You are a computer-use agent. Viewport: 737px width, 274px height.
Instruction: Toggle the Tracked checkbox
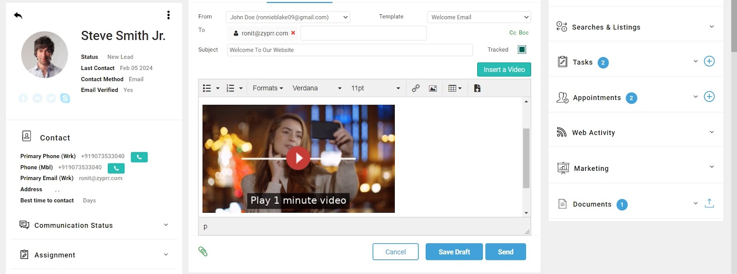522,50
